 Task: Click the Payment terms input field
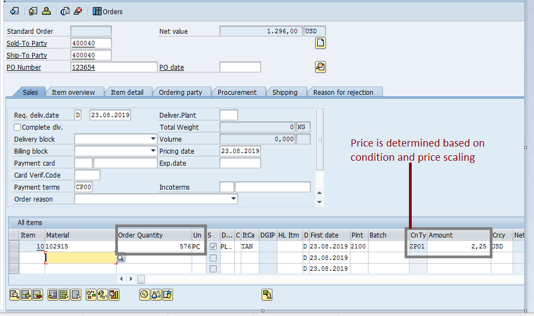point(84,187)
